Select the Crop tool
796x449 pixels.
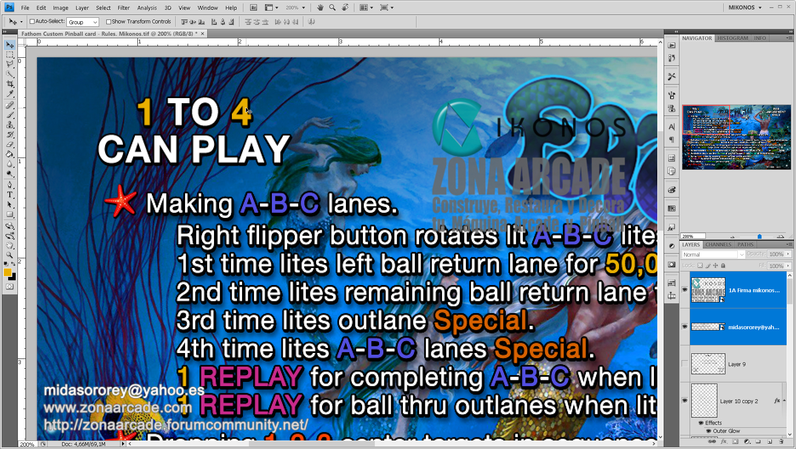pyautogui.click(x=10, y=84)
